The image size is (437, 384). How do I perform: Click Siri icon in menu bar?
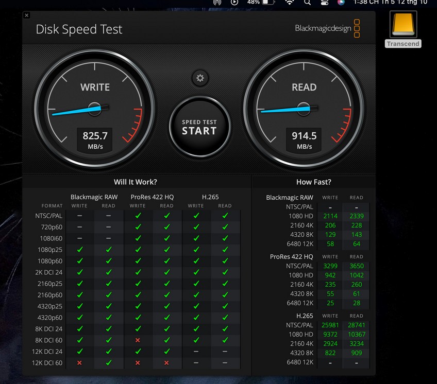pyautogui.click(x=341, y=2)
